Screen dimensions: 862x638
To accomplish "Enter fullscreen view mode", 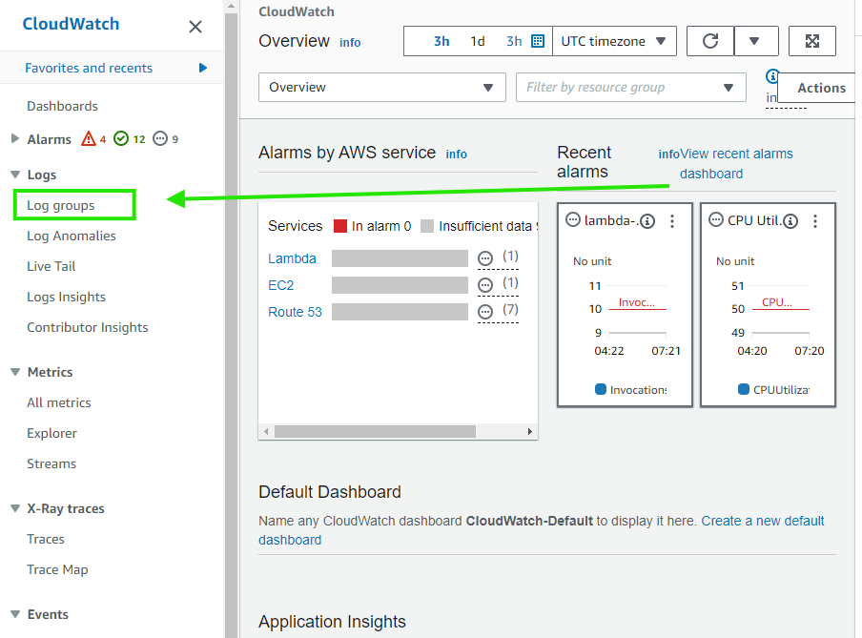I will tap(812, 41).
